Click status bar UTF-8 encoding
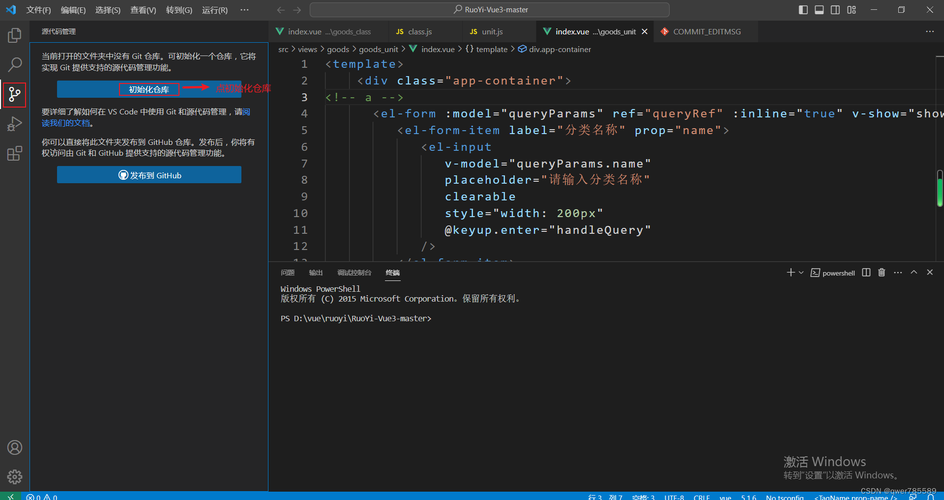Image resolution: width=944 pixels, height=500 pixels. click(x=674, y=497)
